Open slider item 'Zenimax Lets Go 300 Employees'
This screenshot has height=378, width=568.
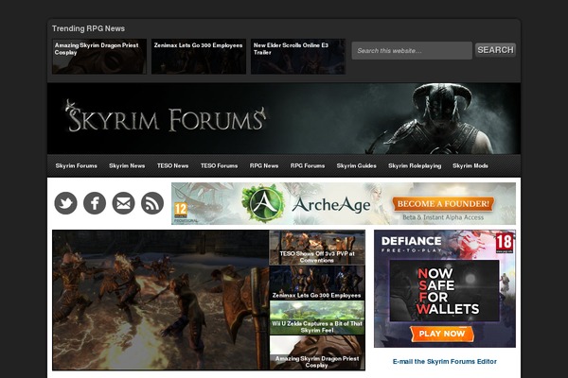coord(317,283)
